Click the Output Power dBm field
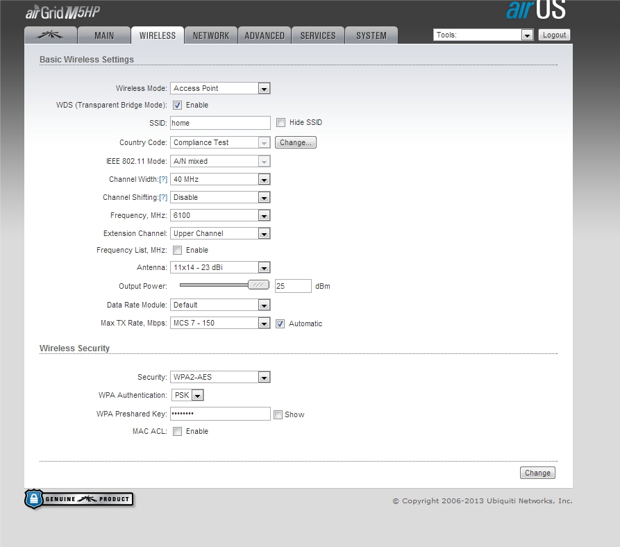The width and height of the screenshot is (620, 547). pos(294,286)
